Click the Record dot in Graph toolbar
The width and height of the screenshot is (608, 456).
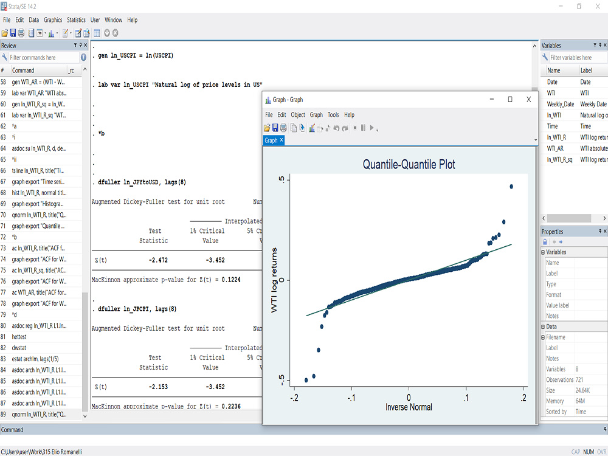[355, 128]
